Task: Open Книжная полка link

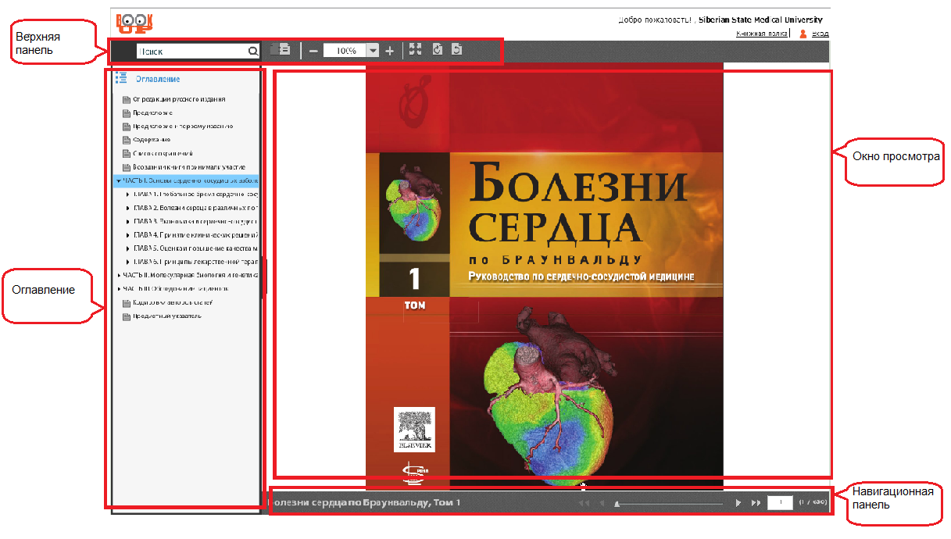Action: click(762, 34)
